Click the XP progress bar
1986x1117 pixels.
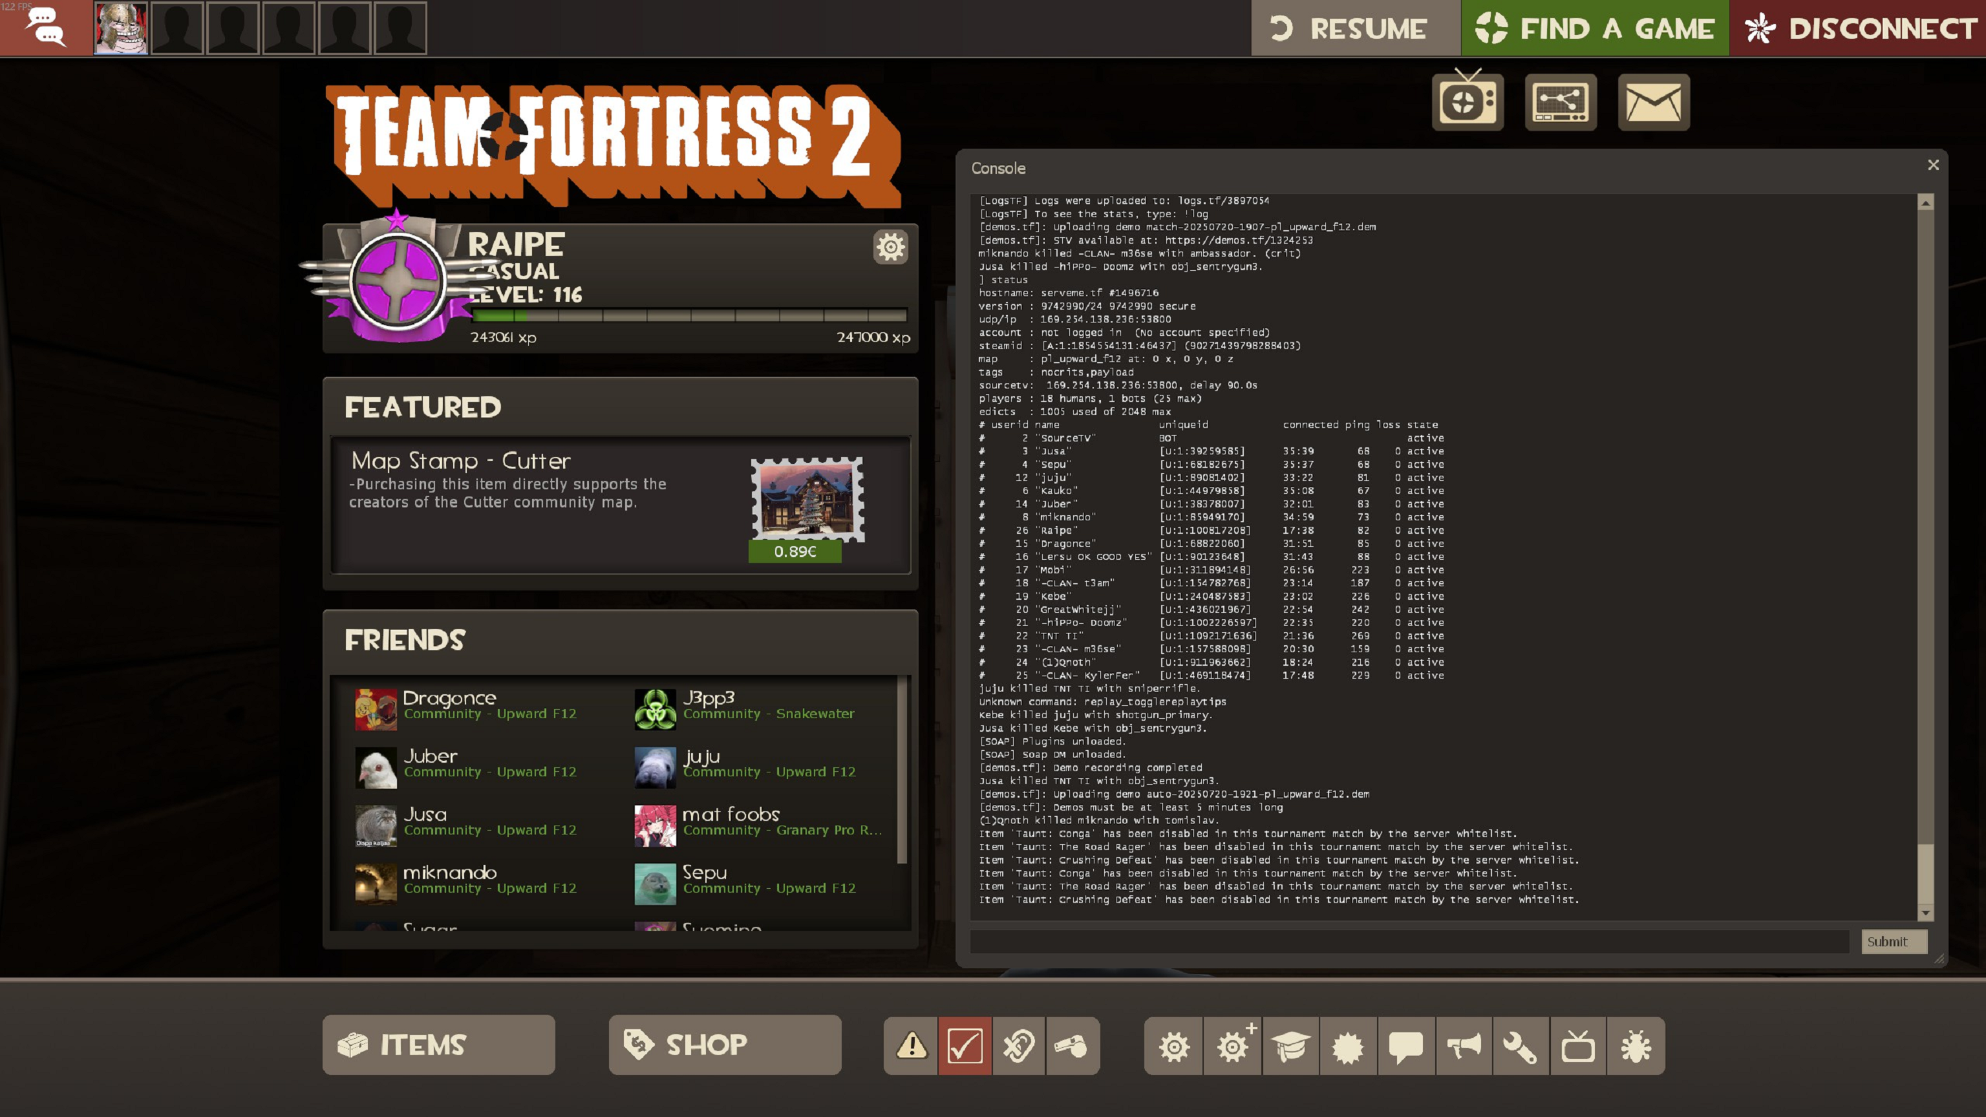(x=689, y=315)
